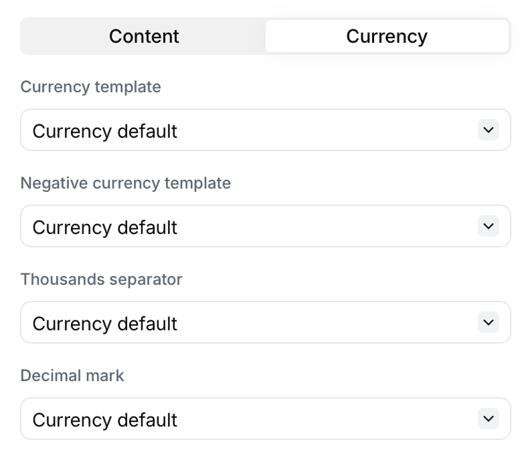Click 'Currency default' value under Currency template
This screenshot has width=530, height=468.
click(x=105, y=131)
